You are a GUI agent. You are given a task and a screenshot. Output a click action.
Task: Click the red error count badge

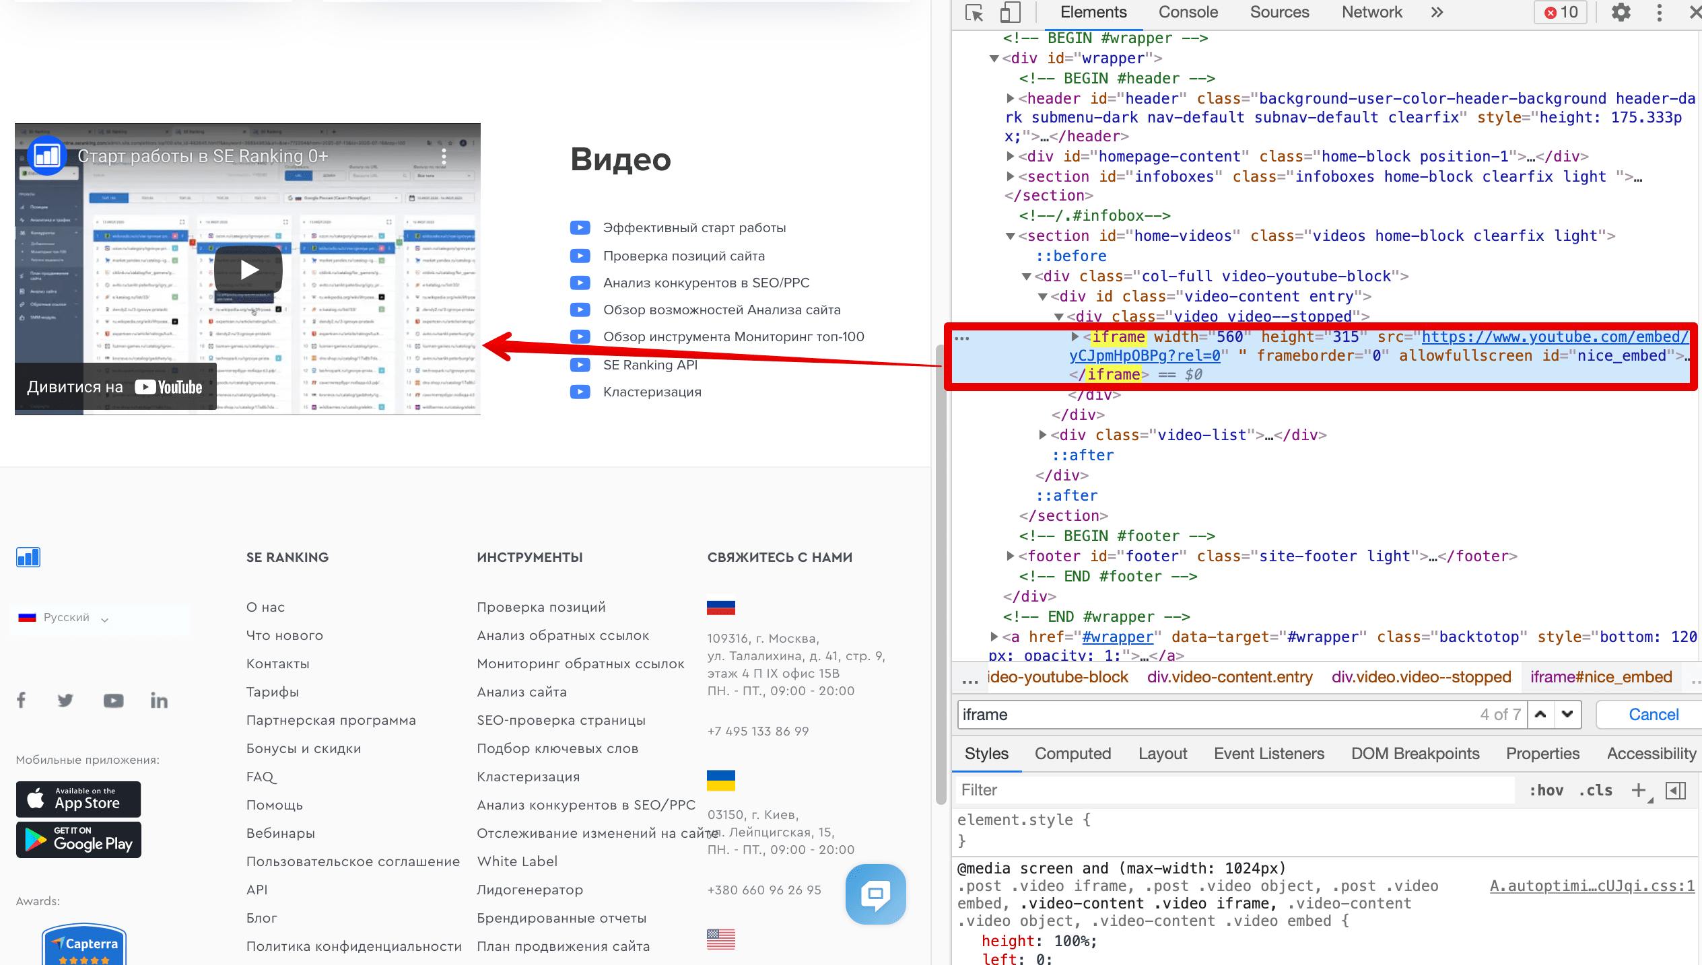click(x=1561, y=12)
